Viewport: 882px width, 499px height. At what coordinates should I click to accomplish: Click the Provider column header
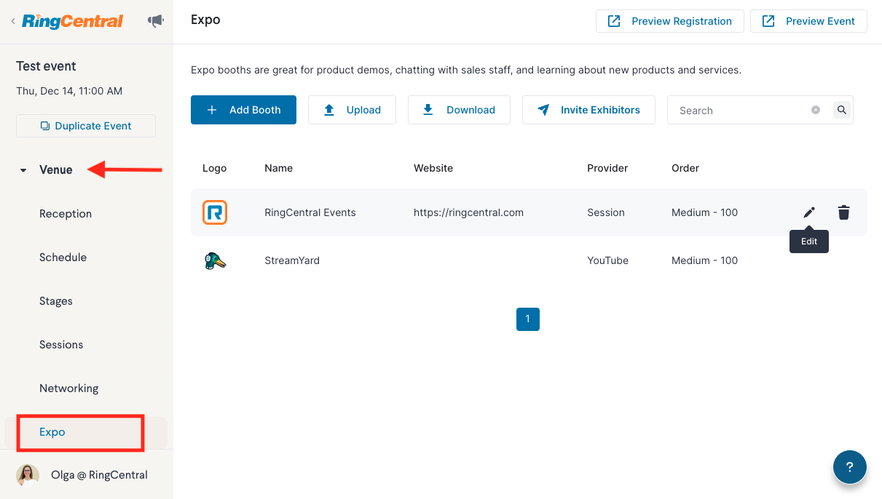pyautogui.click(x=607, y=168)
